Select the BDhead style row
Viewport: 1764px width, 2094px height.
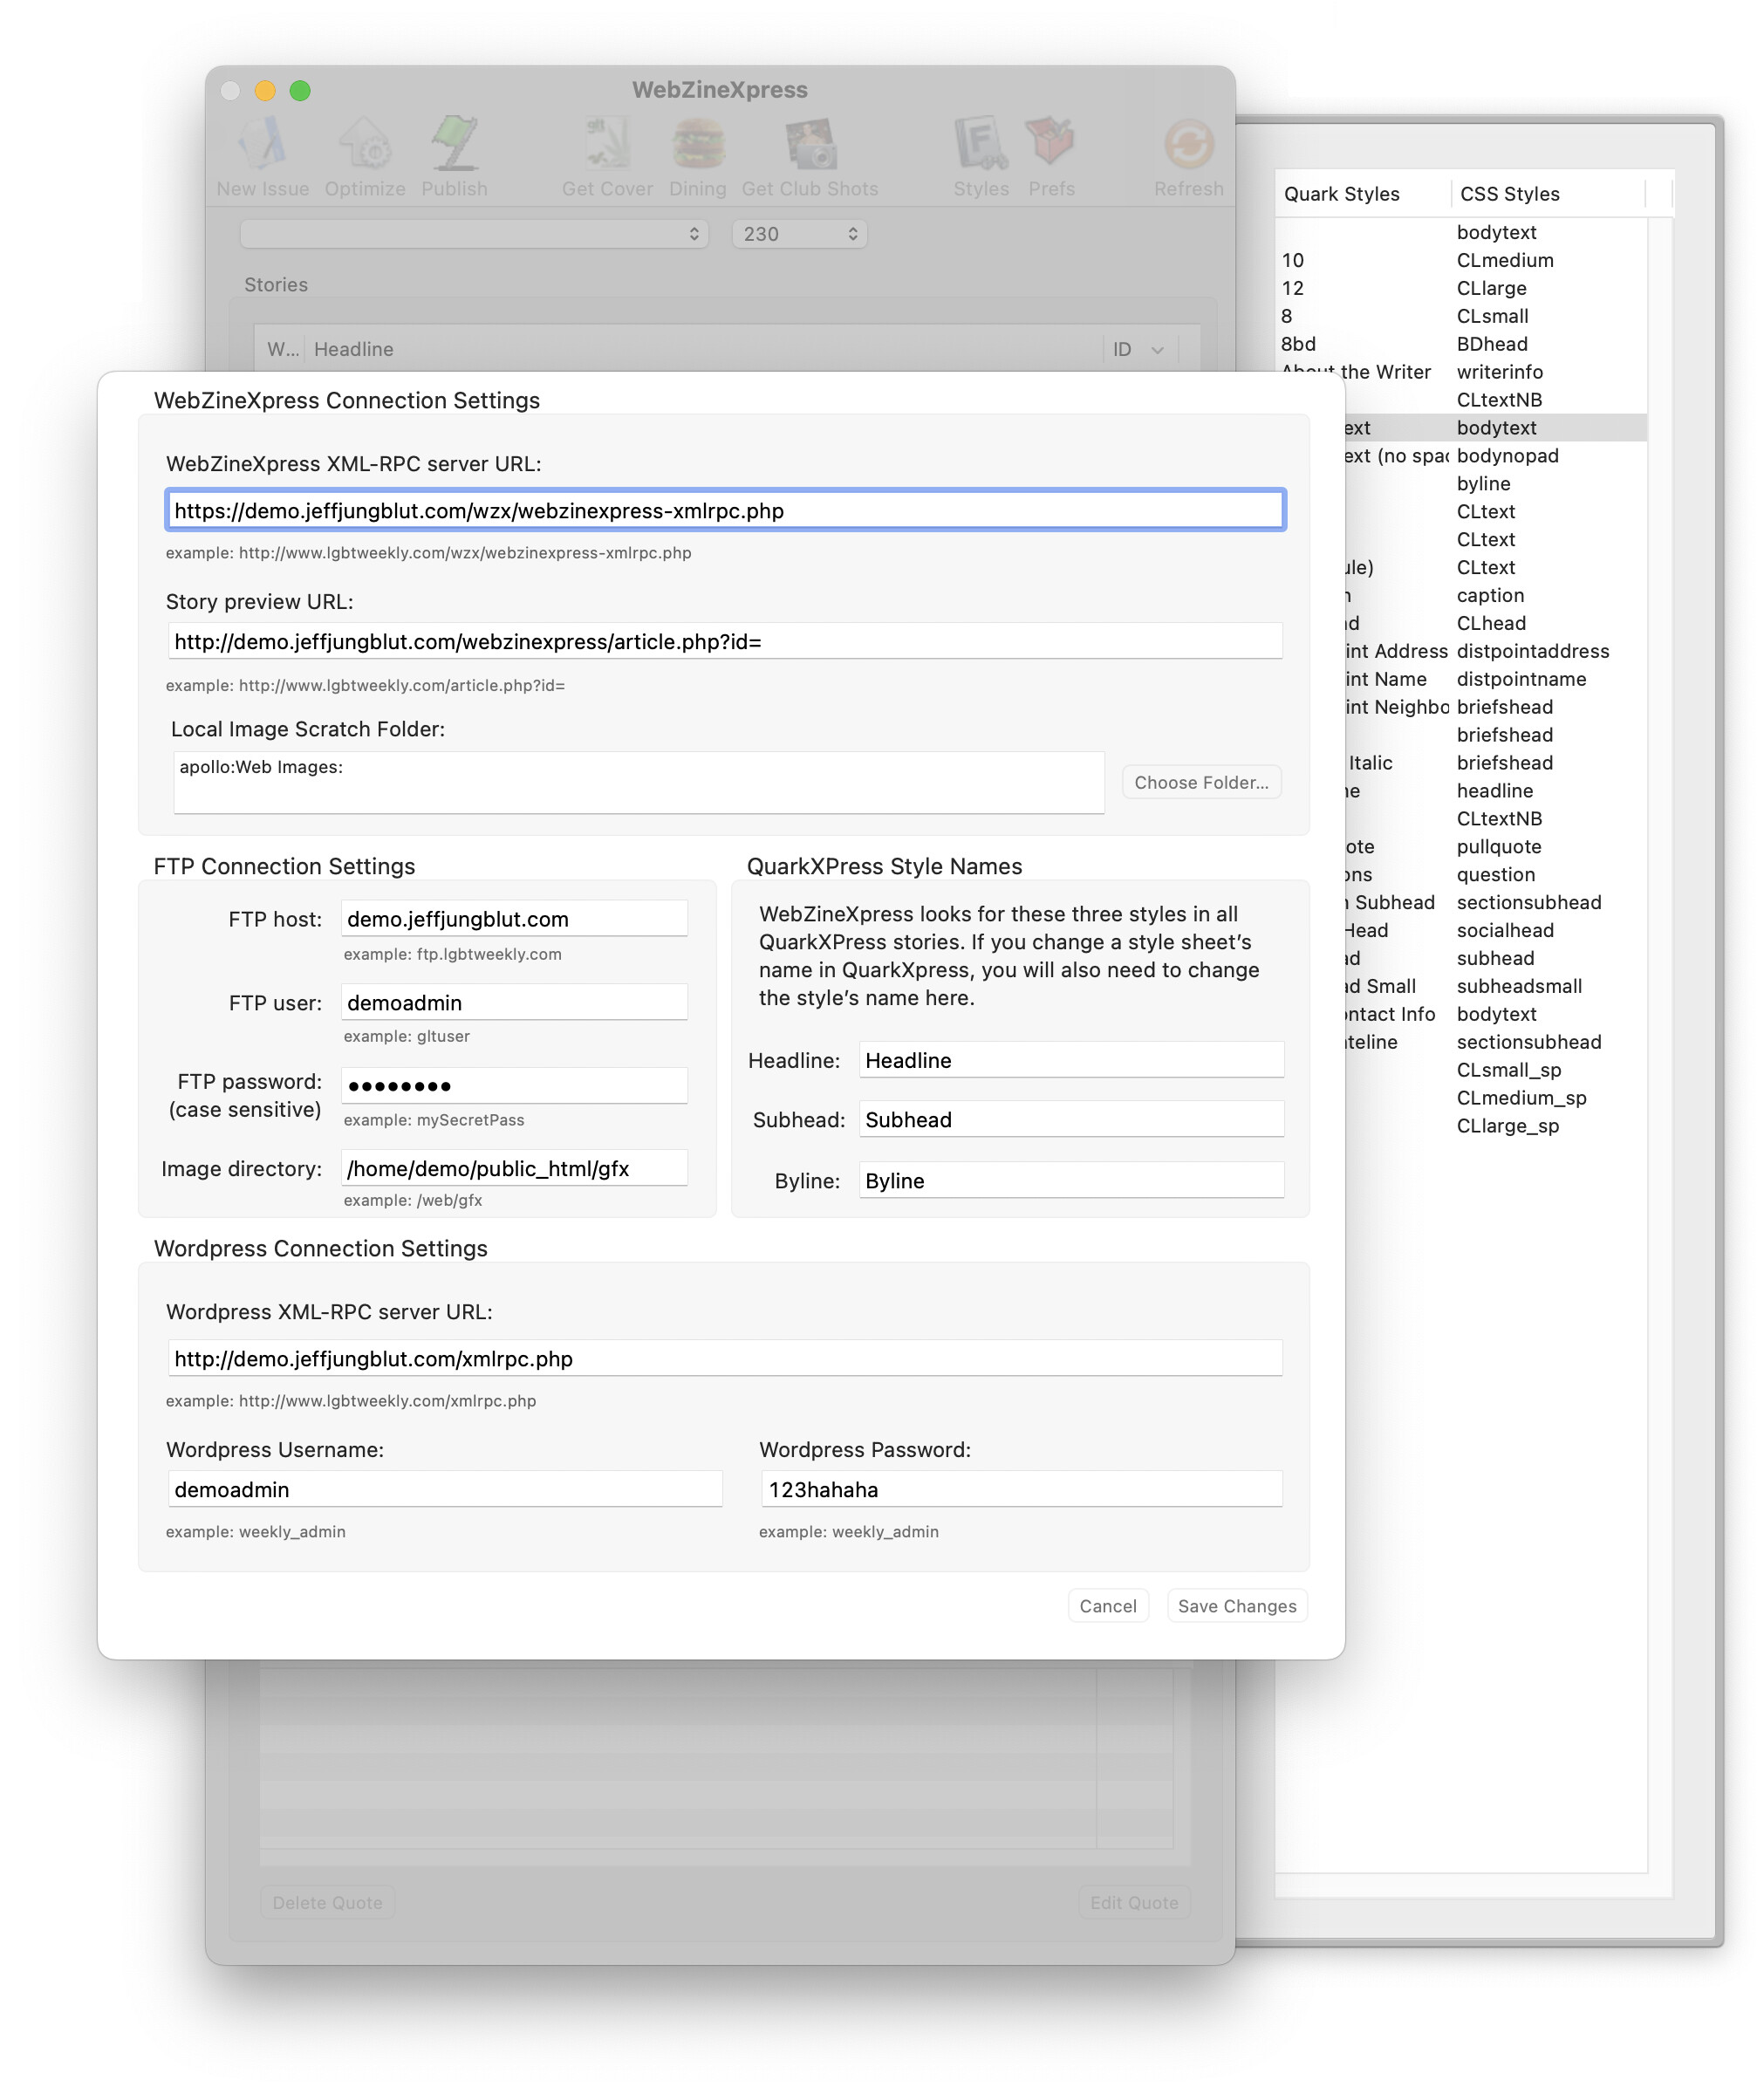1461,344
